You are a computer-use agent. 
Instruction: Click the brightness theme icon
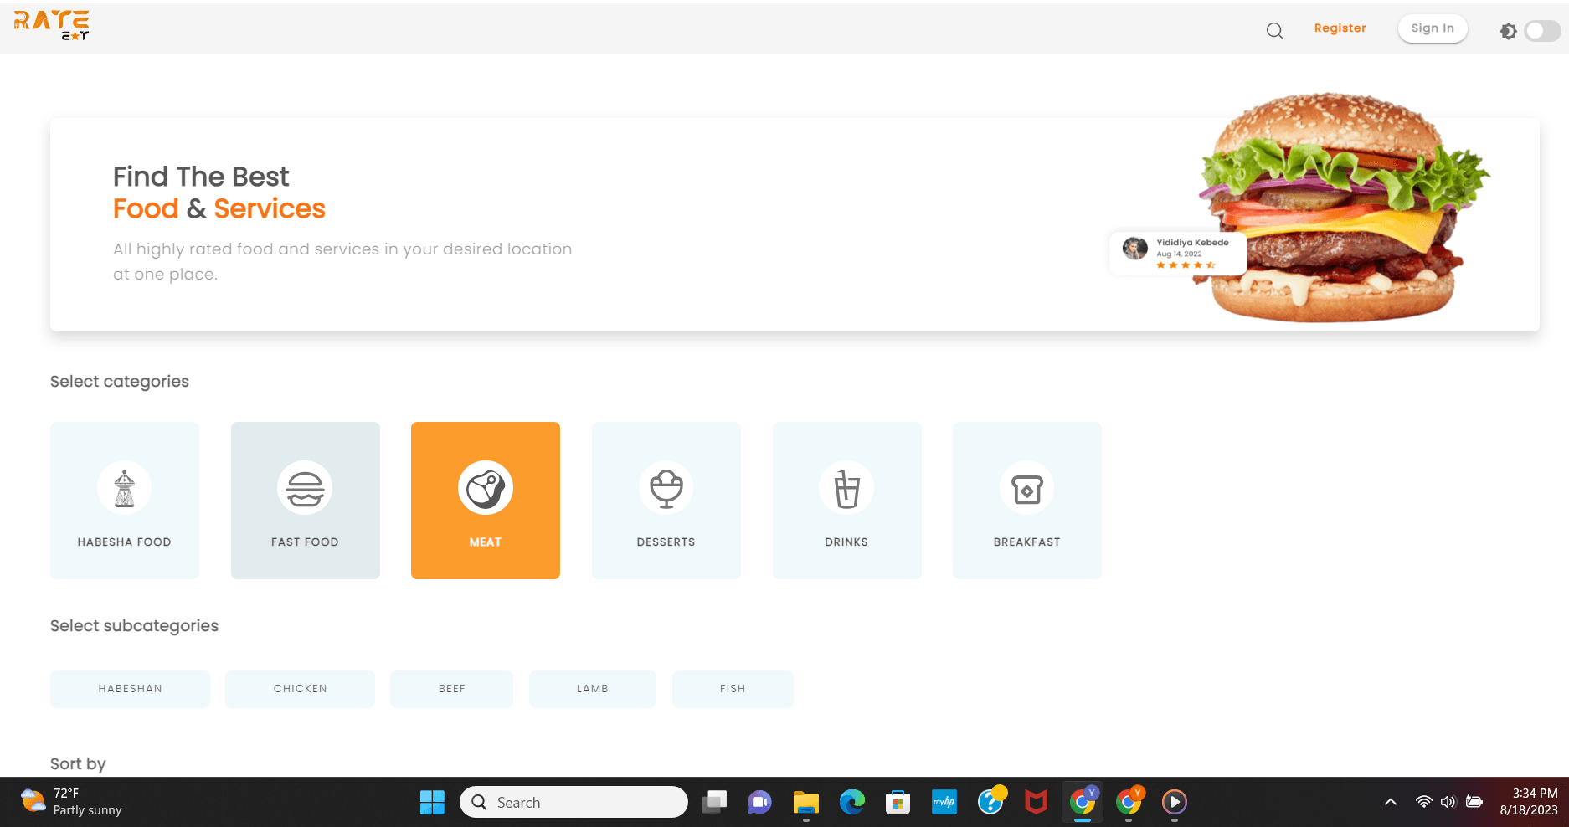[1508, 31]
